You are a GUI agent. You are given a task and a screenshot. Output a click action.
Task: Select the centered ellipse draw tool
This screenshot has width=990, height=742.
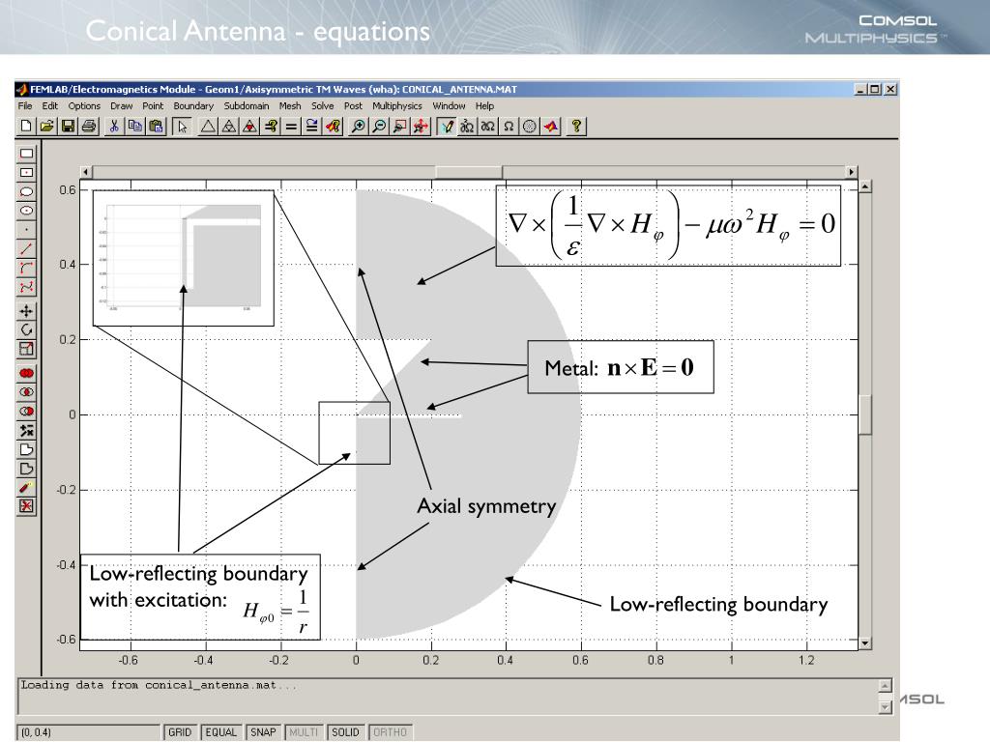click(26, 211)
